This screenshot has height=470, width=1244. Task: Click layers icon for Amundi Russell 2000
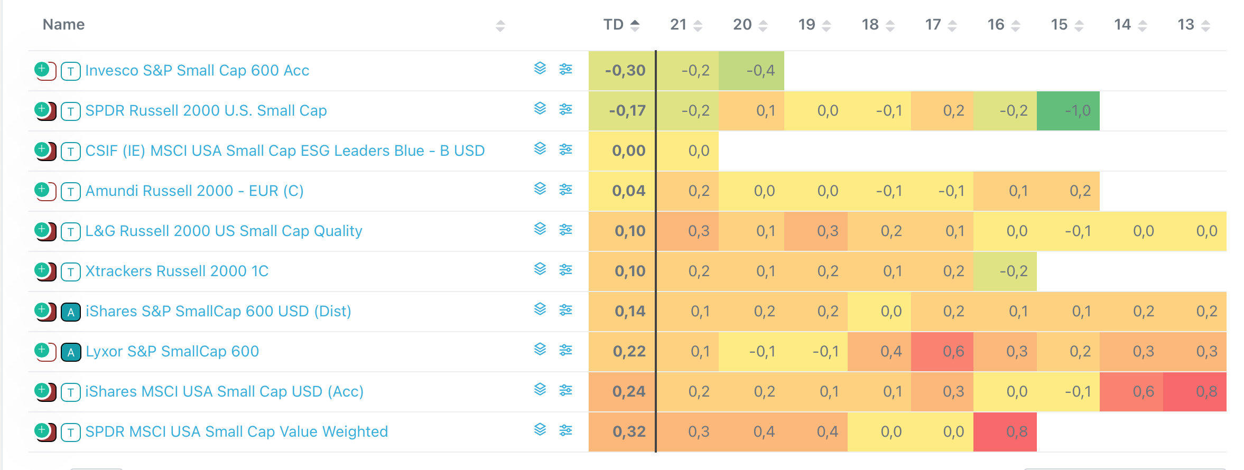tap(540, 189)
